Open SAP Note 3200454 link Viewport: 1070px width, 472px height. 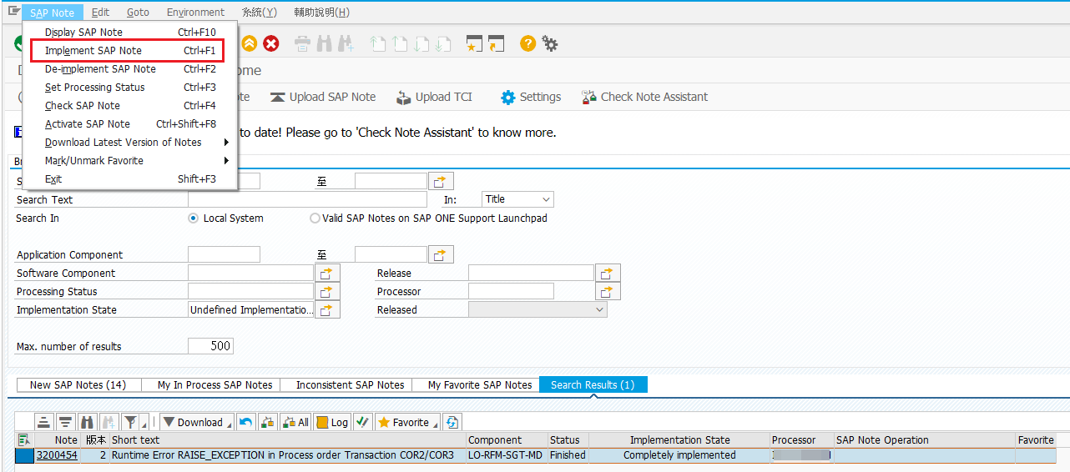tap(57, 455)
